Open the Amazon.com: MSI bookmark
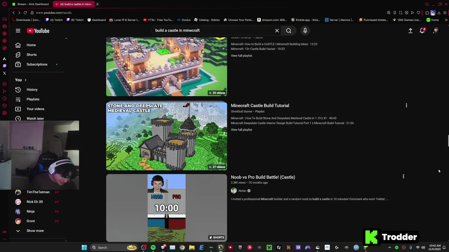 [272, 20]
